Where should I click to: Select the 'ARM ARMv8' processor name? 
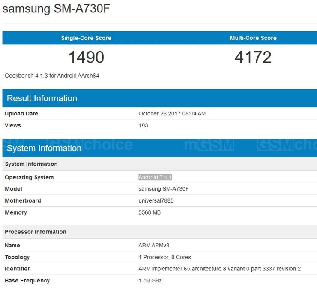[154, 245]
